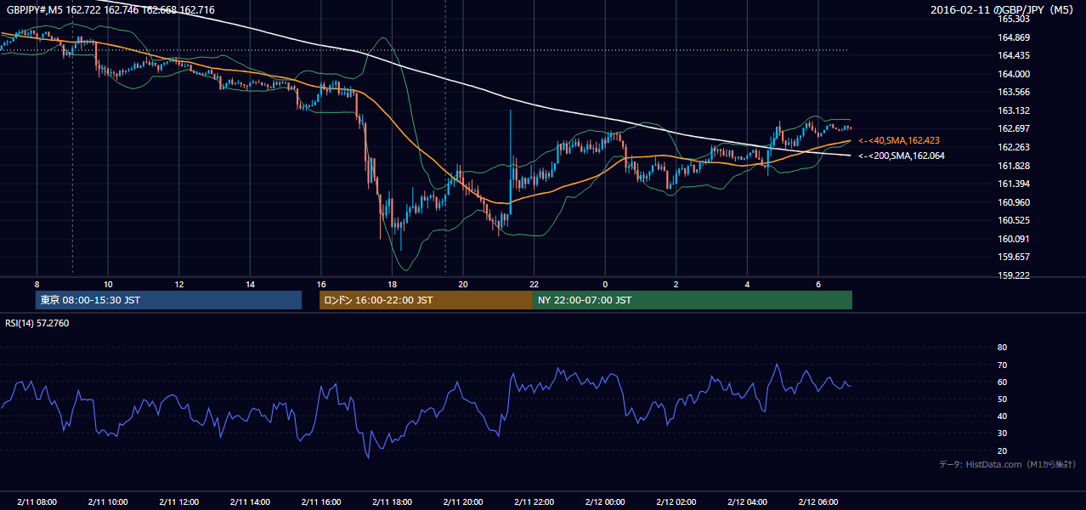This screenshot has height=510, width=1086.
Task: Click the RSI 40 level label
Action: click(1002, 416)
